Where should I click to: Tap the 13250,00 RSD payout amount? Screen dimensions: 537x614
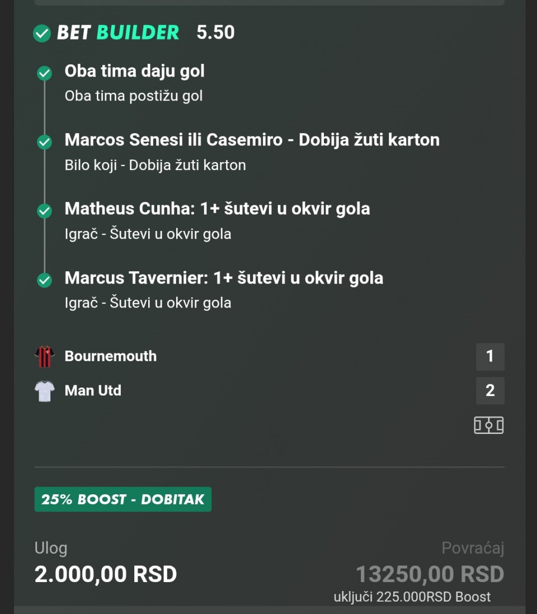pyautogui.click(x=430, y=574)
